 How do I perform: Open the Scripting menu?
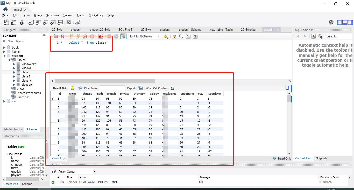pos(96,15)
